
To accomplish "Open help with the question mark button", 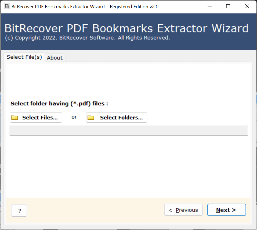I will [19, 210].
